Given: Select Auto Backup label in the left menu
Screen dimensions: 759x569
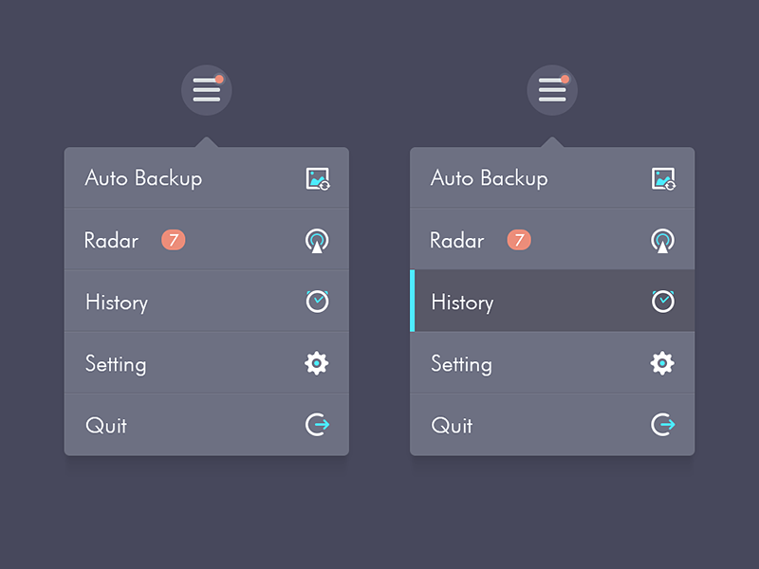Looking at the screenshot, I should 143,178.
